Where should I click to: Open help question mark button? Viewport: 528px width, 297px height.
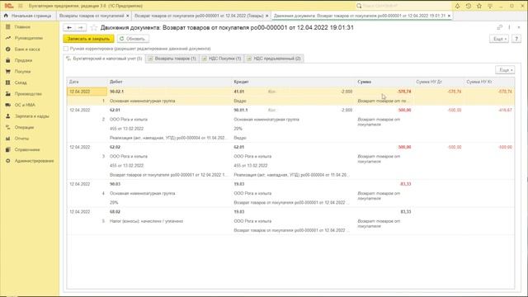click(x=516, y=39)
